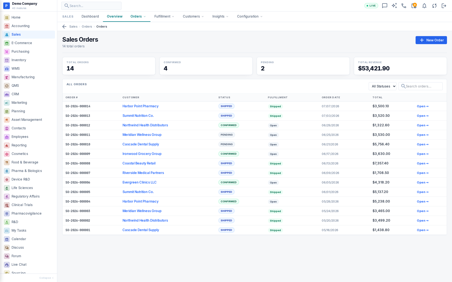
Task: Click the global Search field
Action: click(91, 6)
